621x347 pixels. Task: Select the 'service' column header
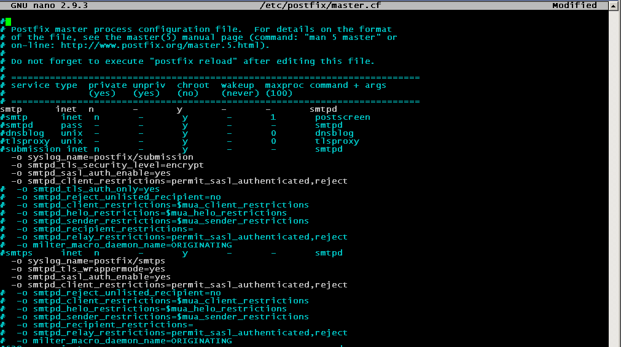tap(30, 85)
